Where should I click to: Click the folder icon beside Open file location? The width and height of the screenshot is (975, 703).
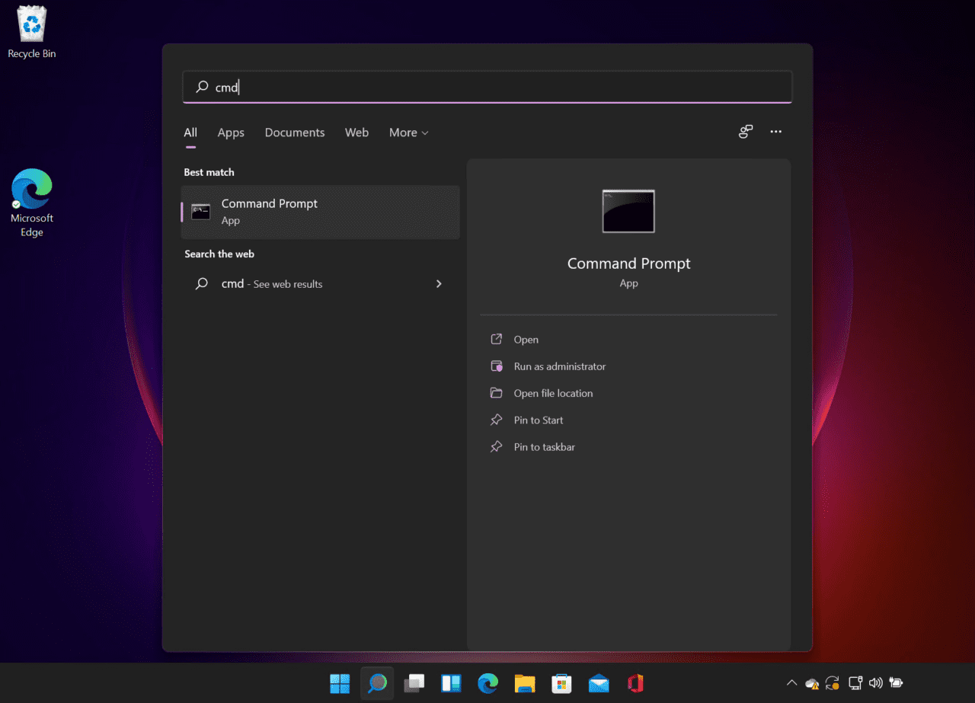coord(497,393)
